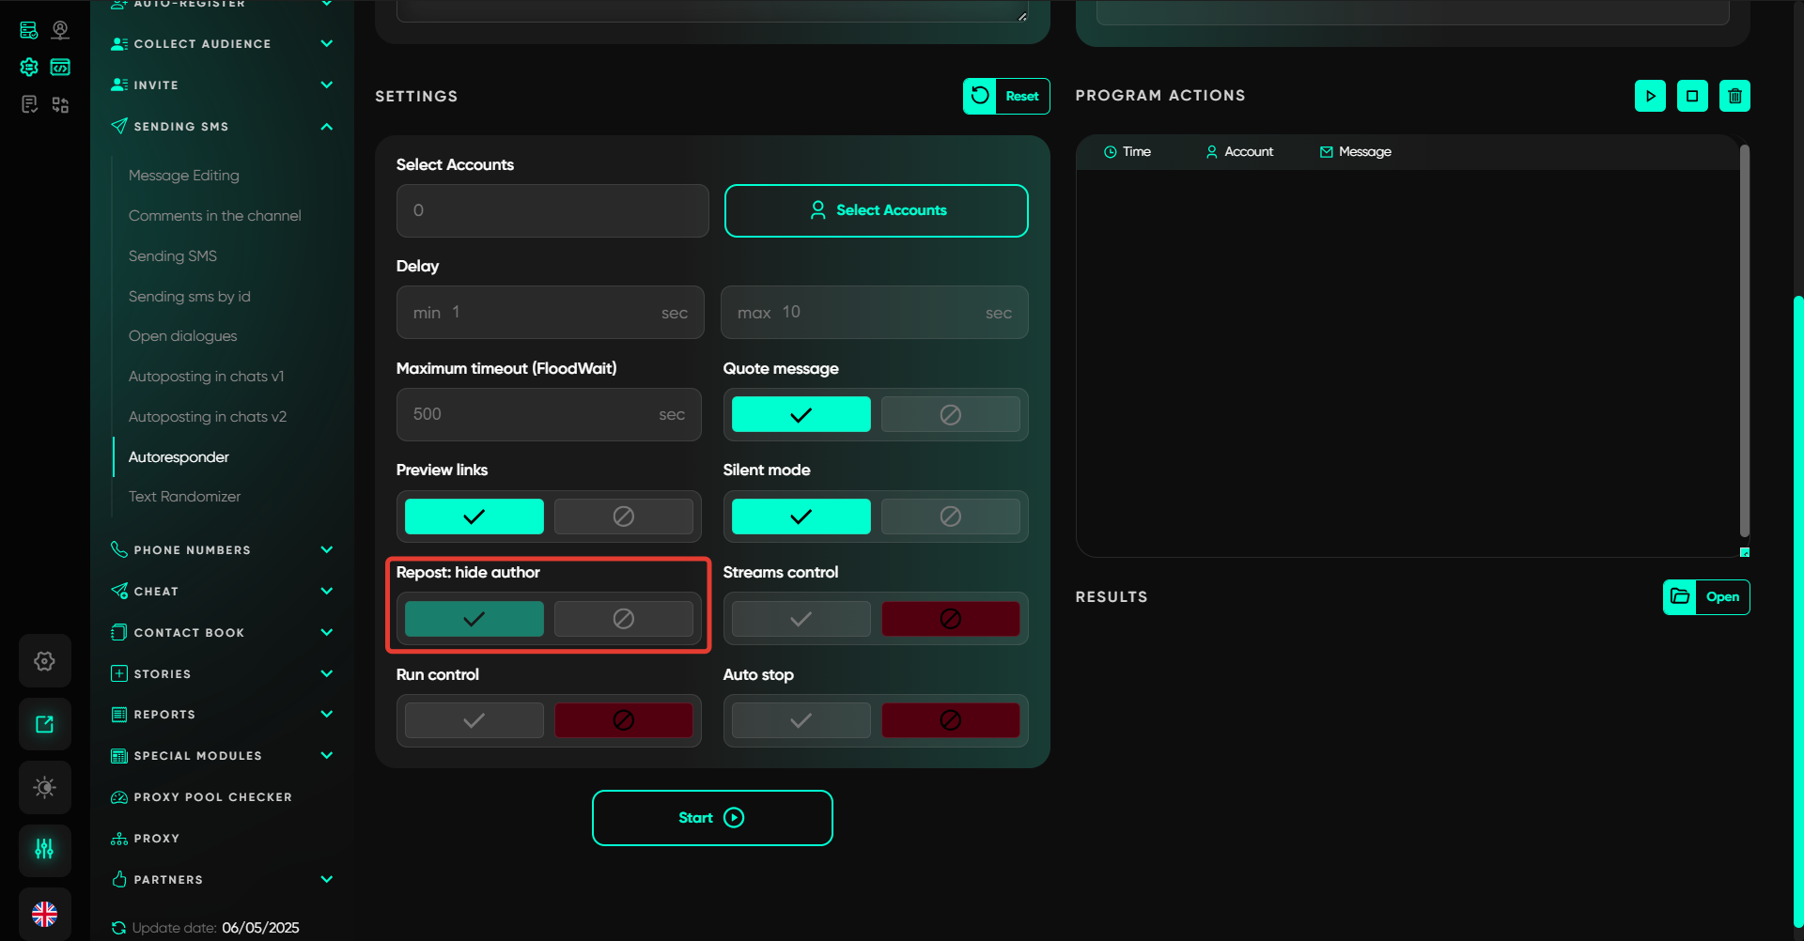
Task: Click the external link icon in left bar
Action: pyautogui.click(x=44, y=724)
